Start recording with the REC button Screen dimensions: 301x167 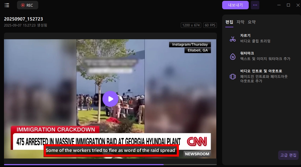[x=27, y=5]
